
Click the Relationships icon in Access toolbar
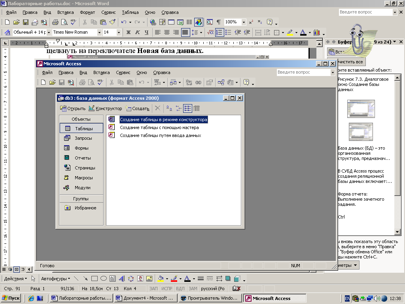point(221,82)
